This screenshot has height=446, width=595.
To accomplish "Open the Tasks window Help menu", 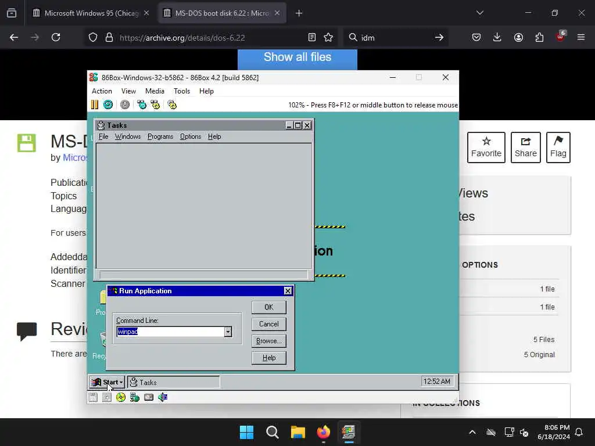I will (x=214, y=136).
